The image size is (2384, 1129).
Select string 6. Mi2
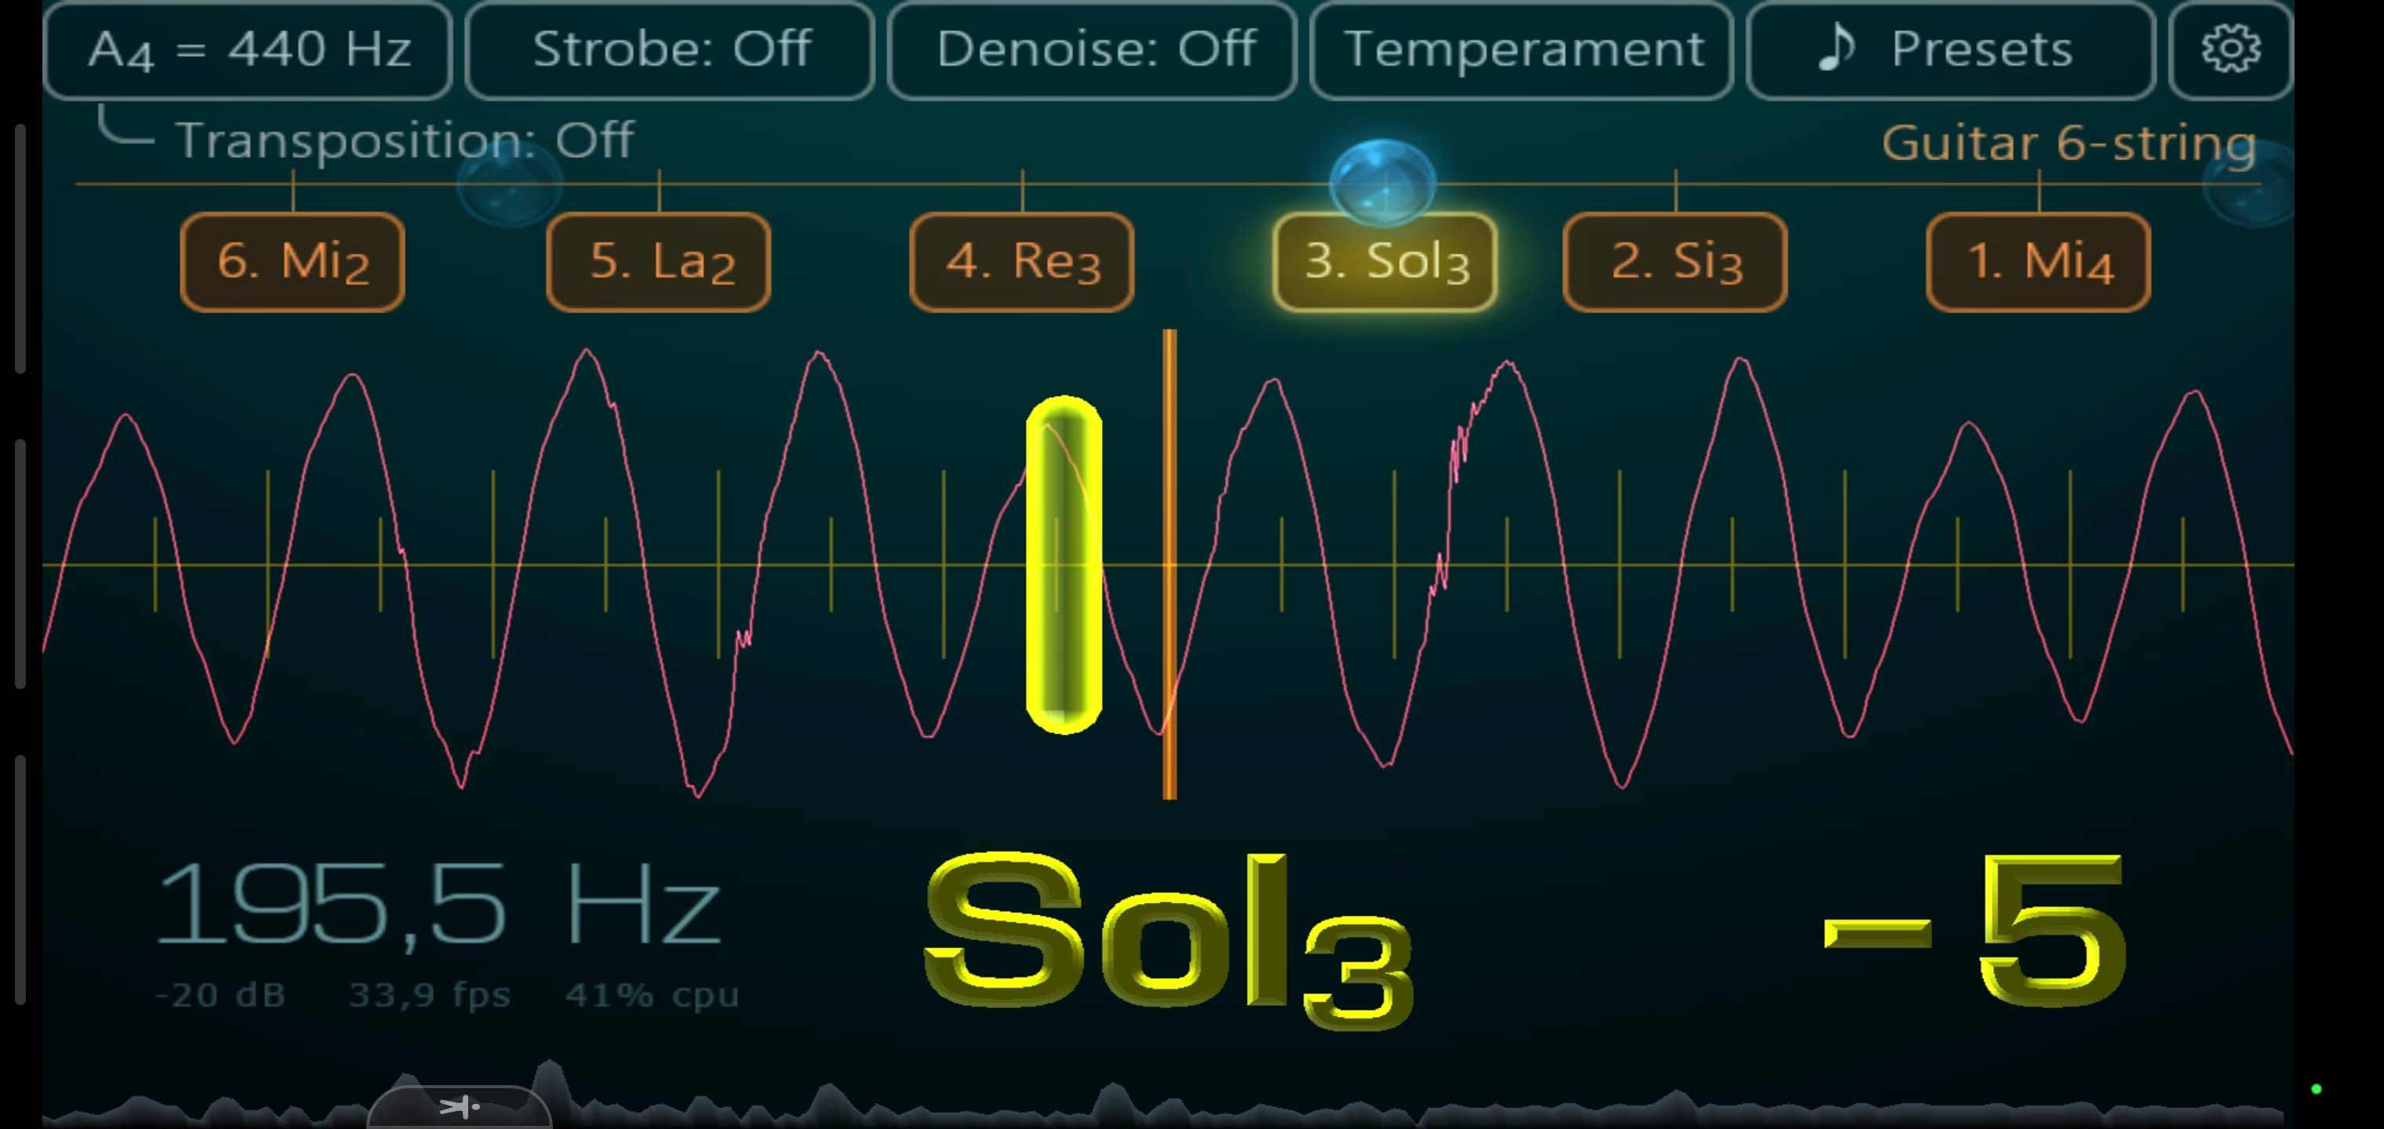tap(293, 262)
